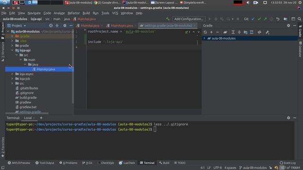Open the Project view dropdown
Viewport: 303px width, 170px height.
tap(25, 25)
